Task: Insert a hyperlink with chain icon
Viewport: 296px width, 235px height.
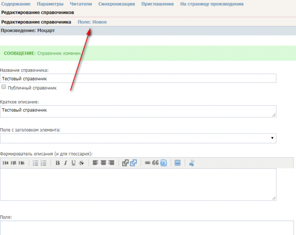Action: (x=147, y=163)
